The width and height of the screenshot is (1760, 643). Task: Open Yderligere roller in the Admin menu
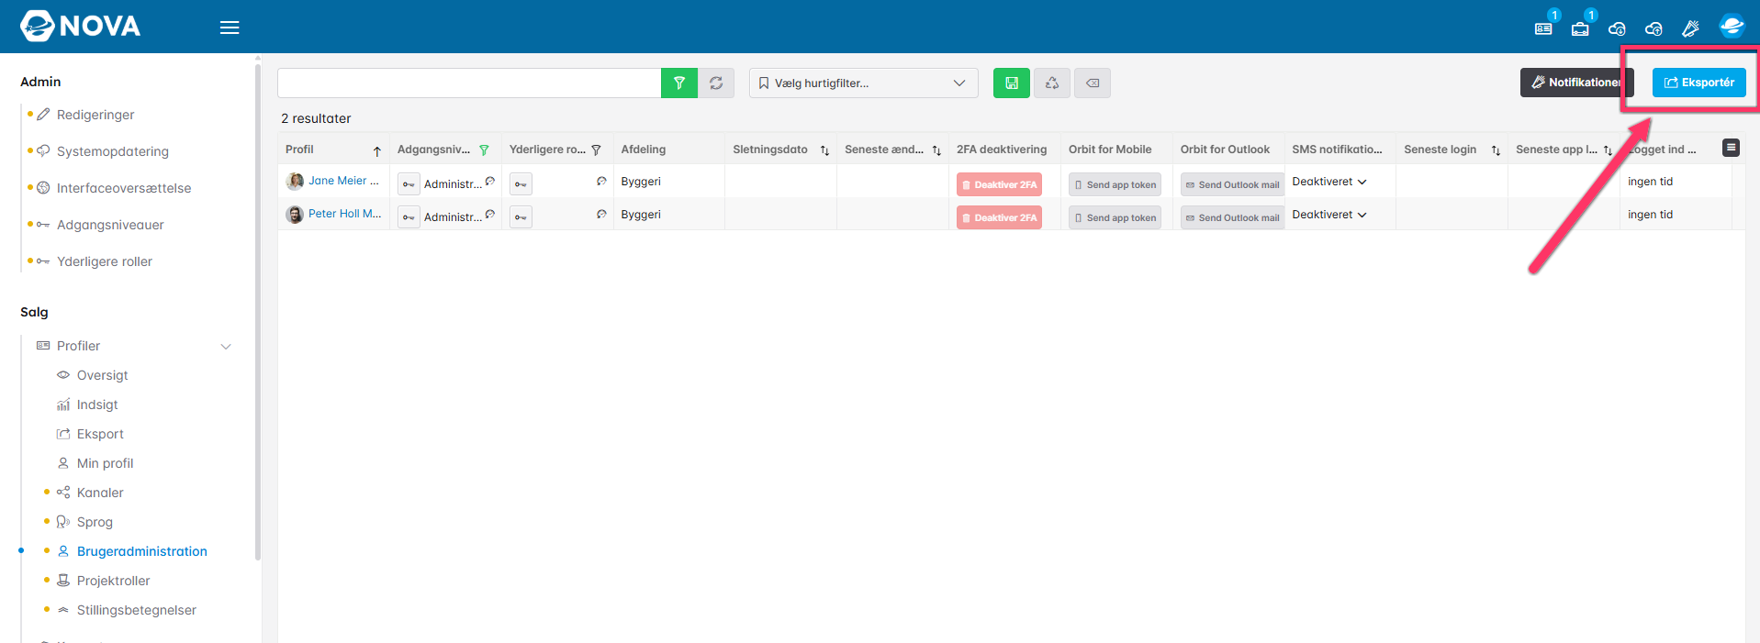coord(105,261)
